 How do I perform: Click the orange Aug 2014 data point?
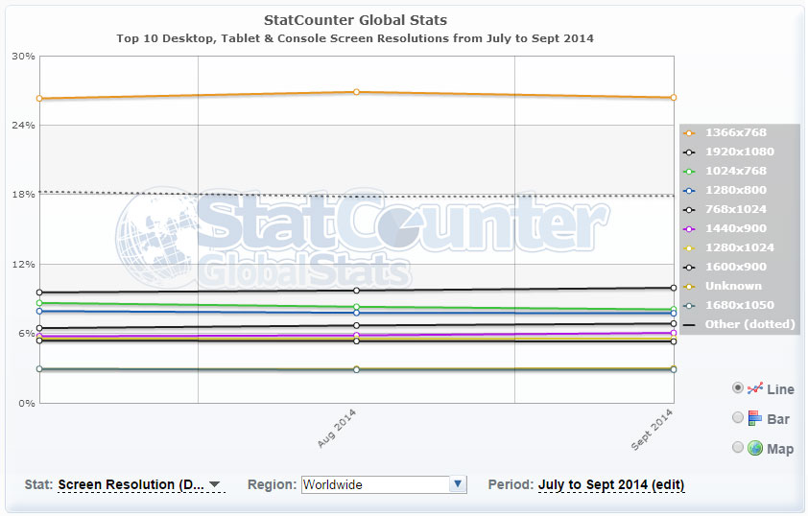click(x=357, y=92)
